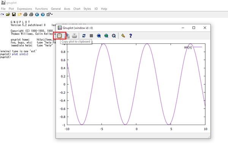Click the 'plot sin(x)' command text
The height and width of the screenshot is (146, 228).
point(20,54)
